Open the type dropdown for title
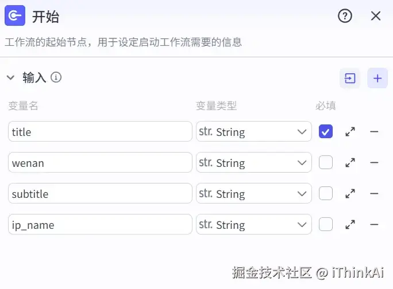 [253, 132]
